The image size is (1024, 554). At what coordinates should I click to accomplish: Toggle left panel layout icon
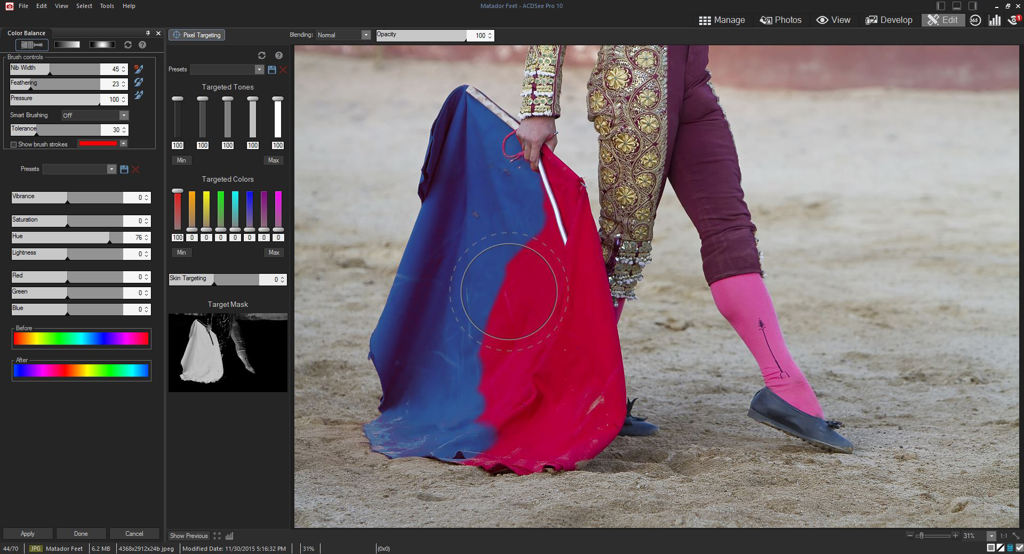(x=941, y=6)
